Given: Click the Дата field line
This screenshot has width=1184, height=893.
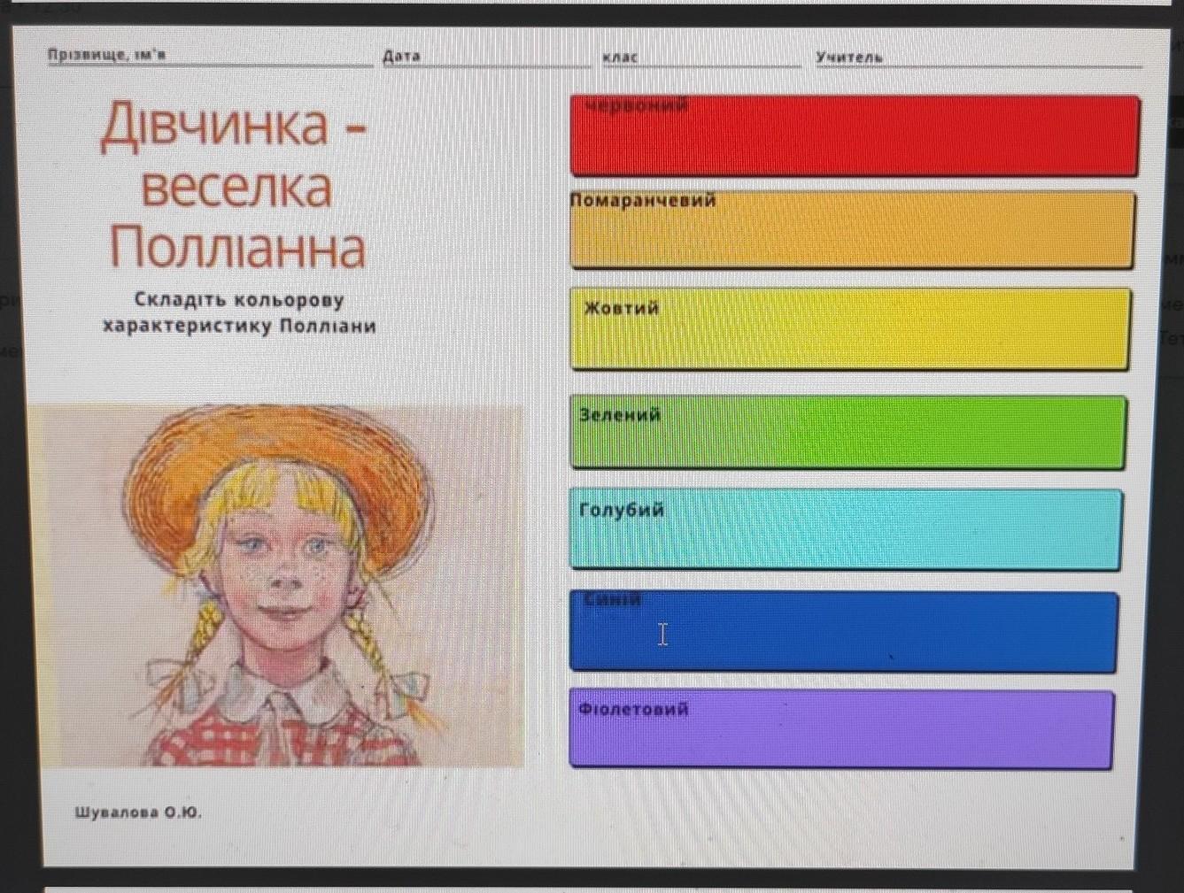Looking at the screenshot, I should 486,57.
